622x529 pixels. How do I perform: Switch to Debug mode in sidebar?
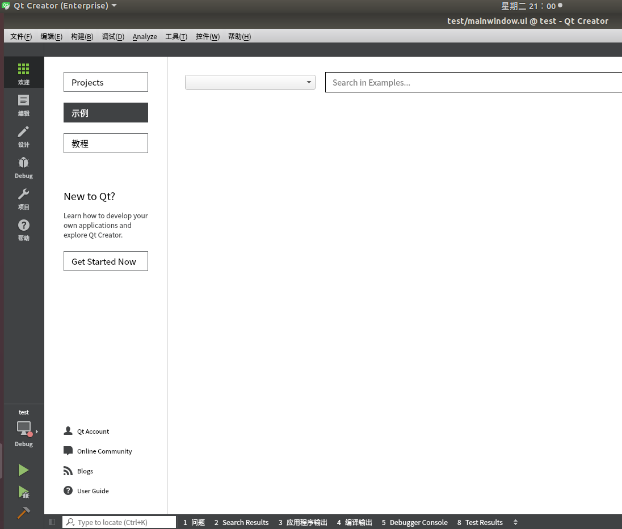tap(23, 168)
